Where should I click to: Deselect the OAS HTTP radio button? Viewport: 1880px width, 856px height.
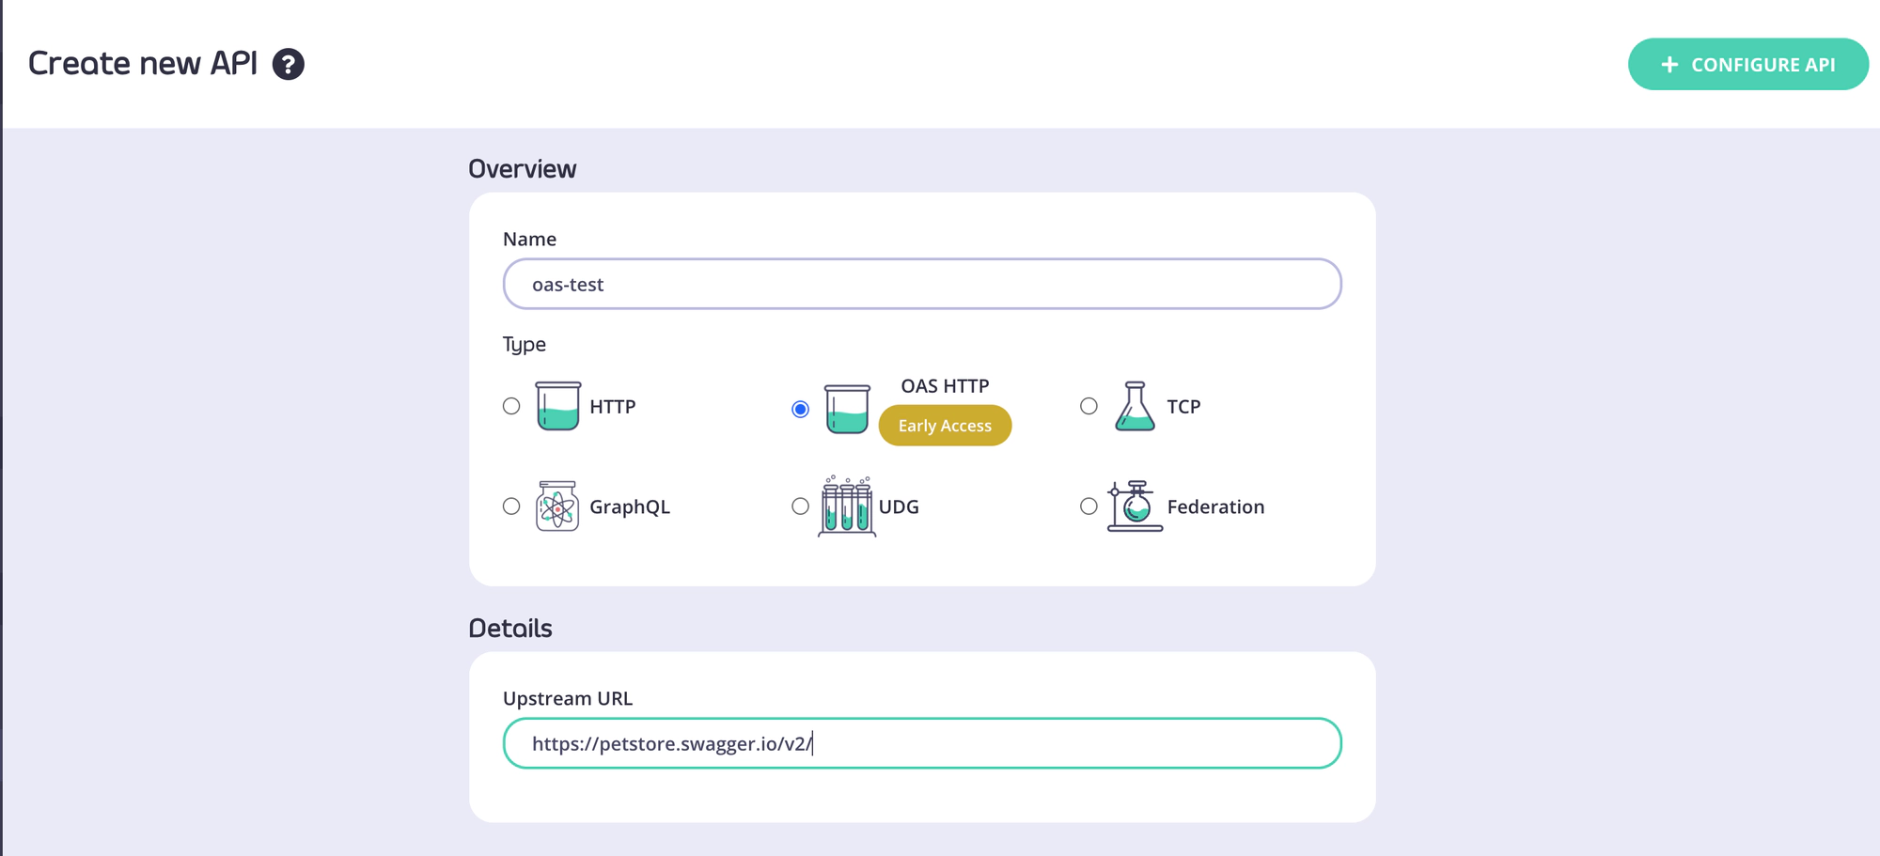coord(800,409)
